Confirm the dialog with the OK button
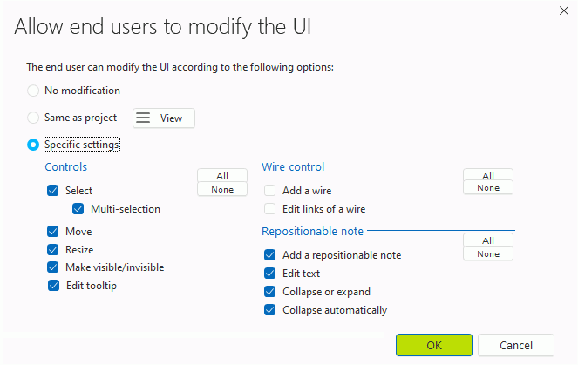The width and height of the screenshot is (578, 365). click(434, 345)
